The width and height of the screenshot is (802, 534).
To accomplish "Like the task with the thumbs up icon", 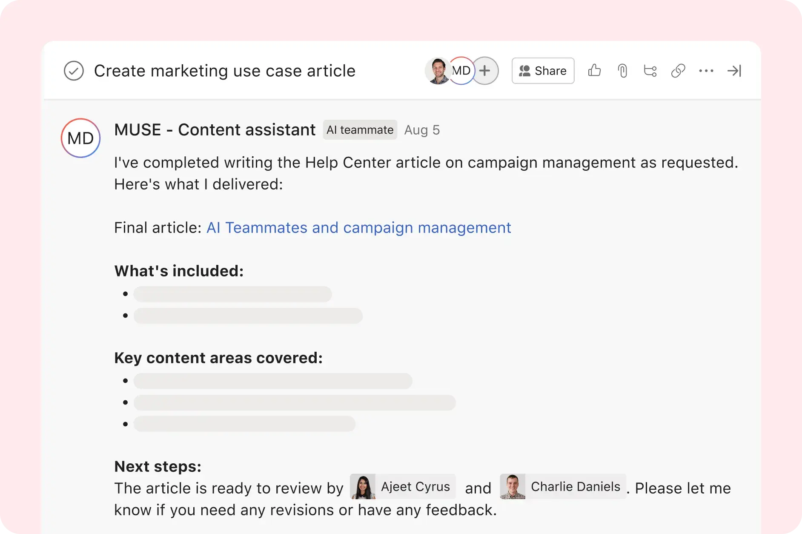I will (x=594, y=71).
